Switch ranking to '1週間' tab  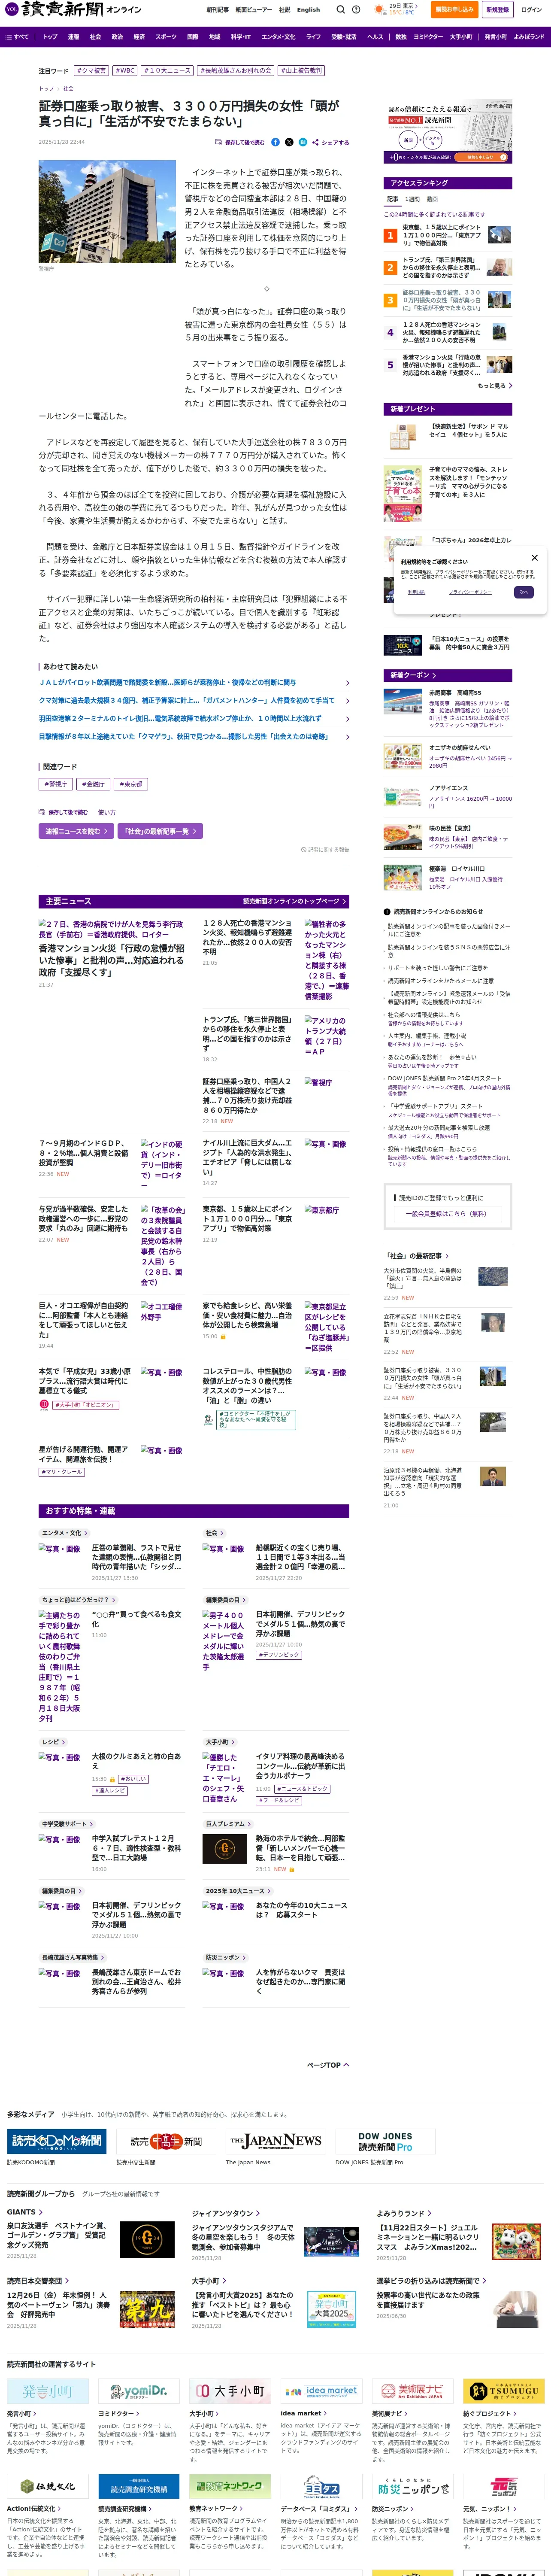tap(412, 199)
